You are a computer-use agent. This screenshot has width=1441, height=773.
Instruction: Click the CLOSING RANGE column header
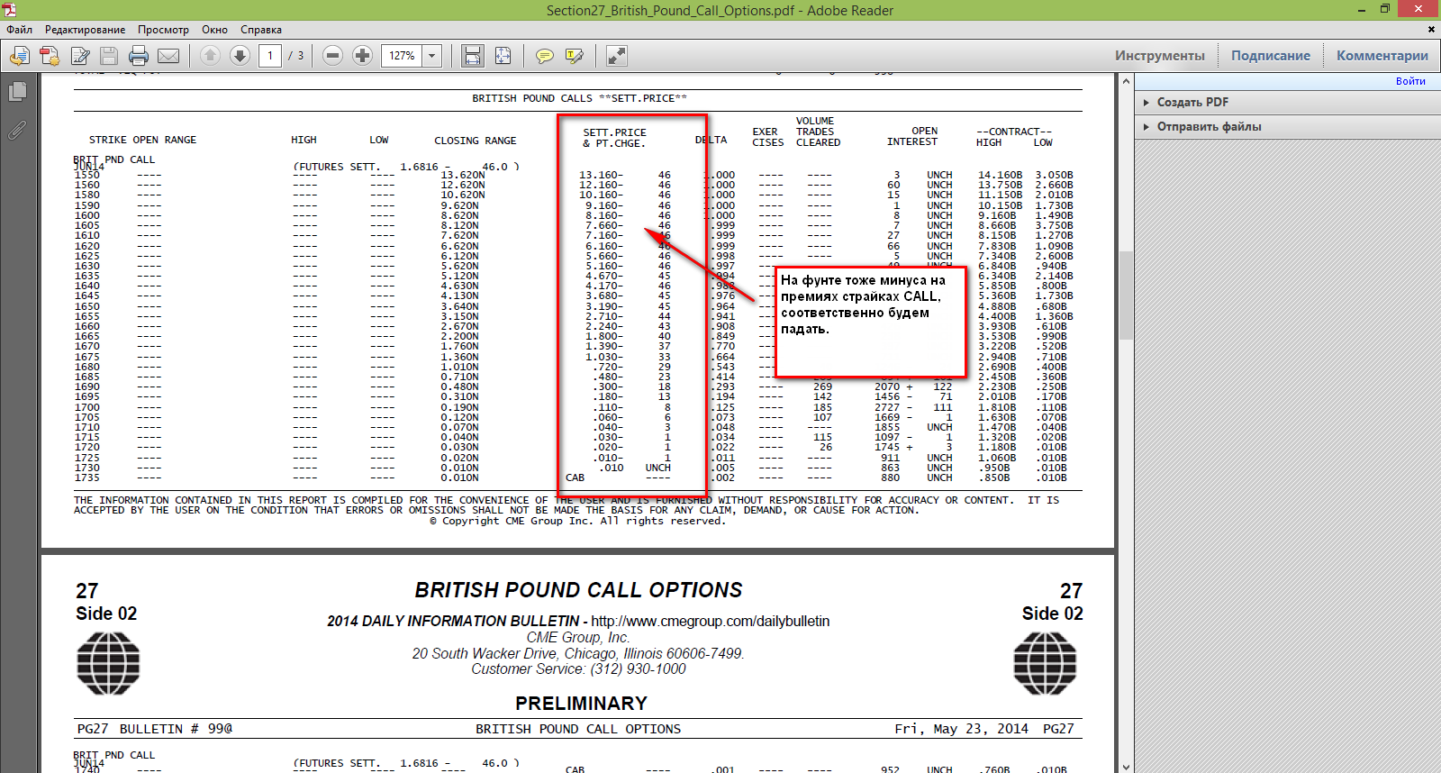click(x=476, y=141)
